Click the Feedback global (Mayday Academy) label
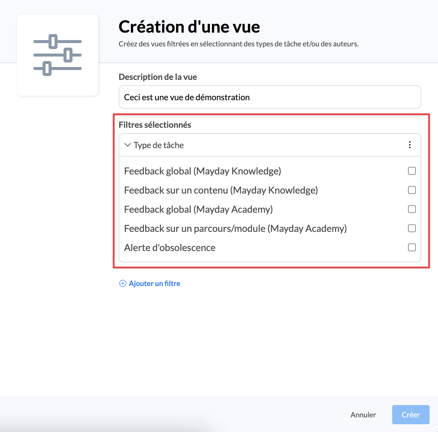This screenshot has height=432, width=438. pyautogui.click(x=198, y=209)
